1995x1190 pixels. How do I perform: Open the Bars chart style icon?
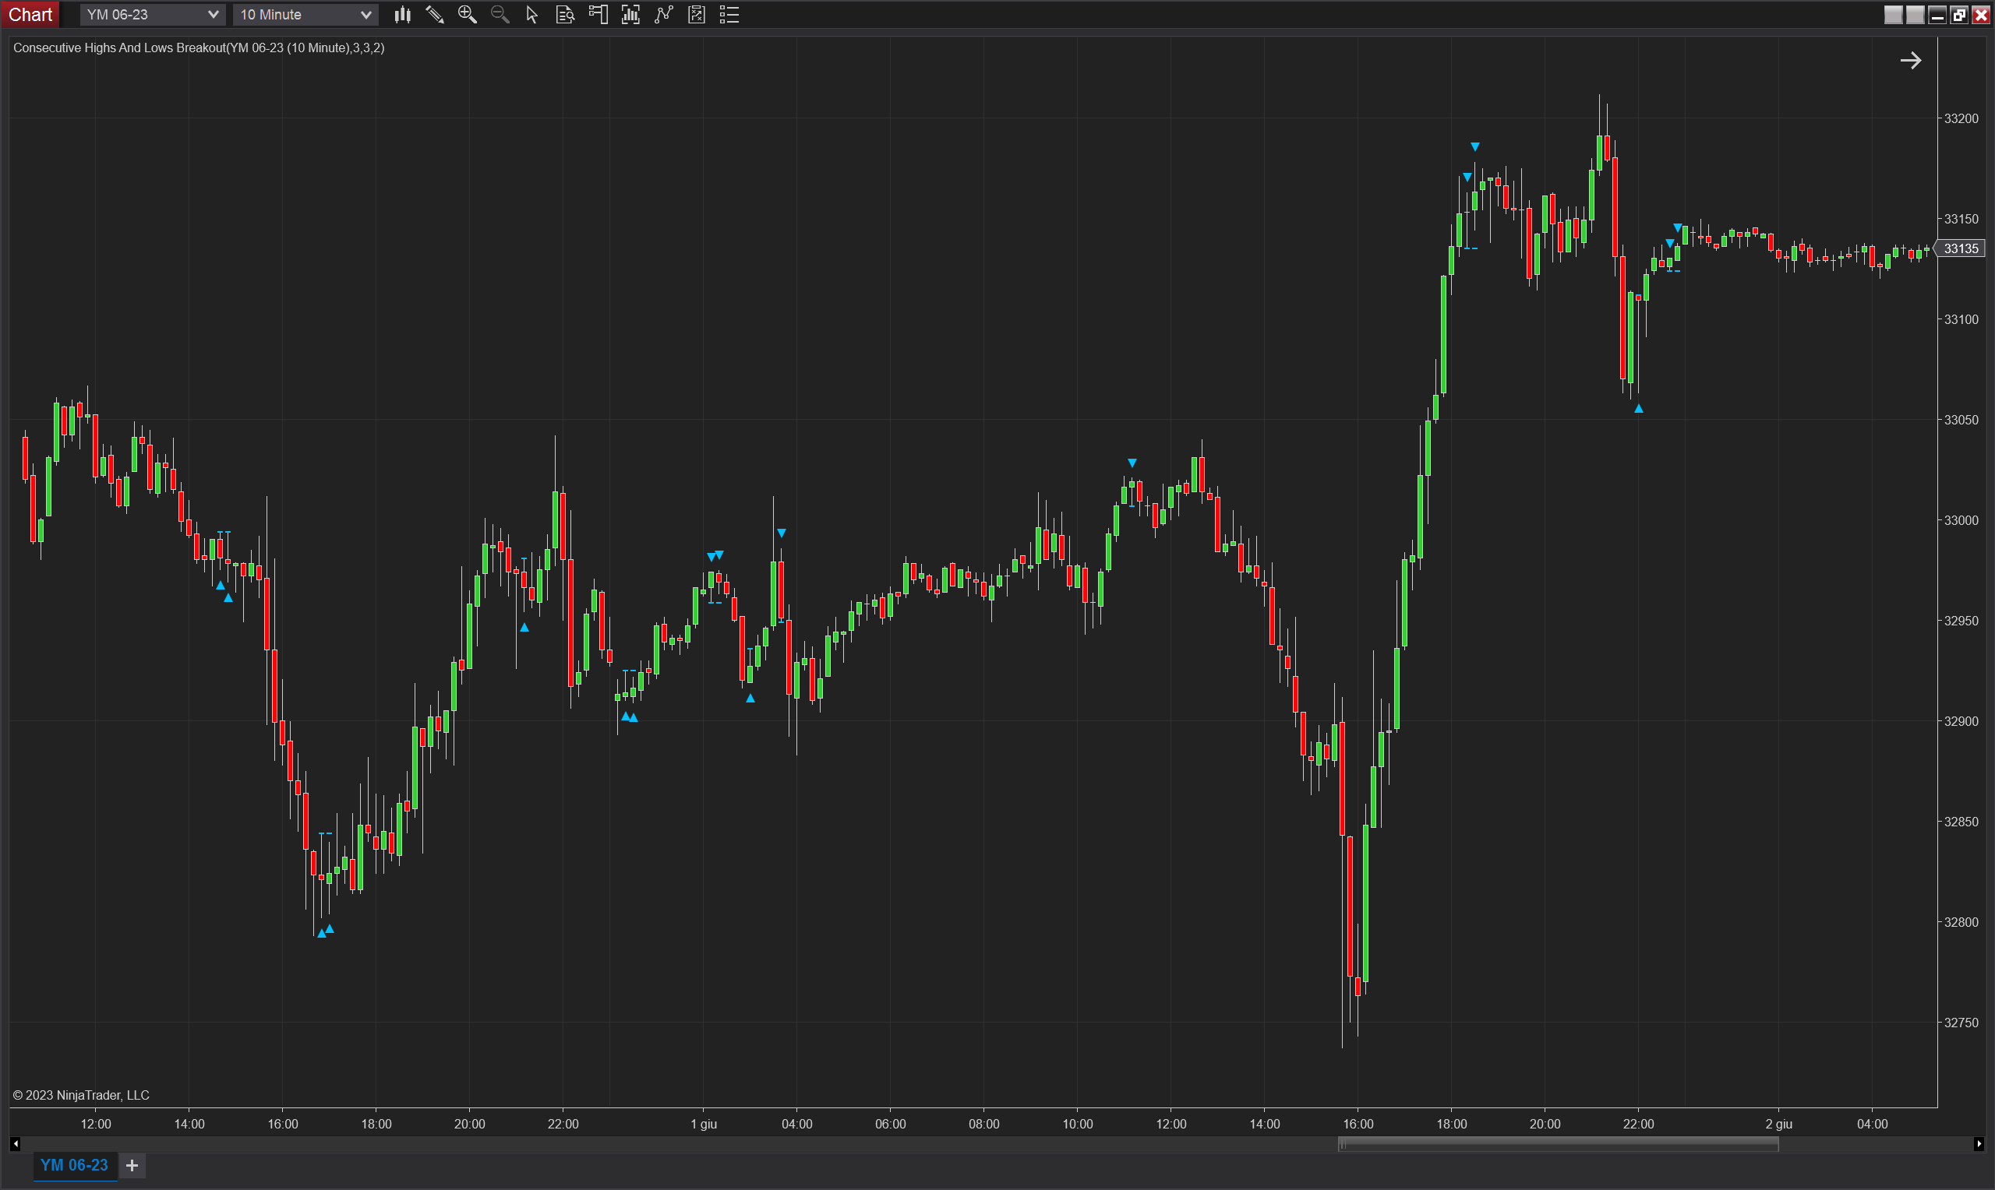click(403, 15)
